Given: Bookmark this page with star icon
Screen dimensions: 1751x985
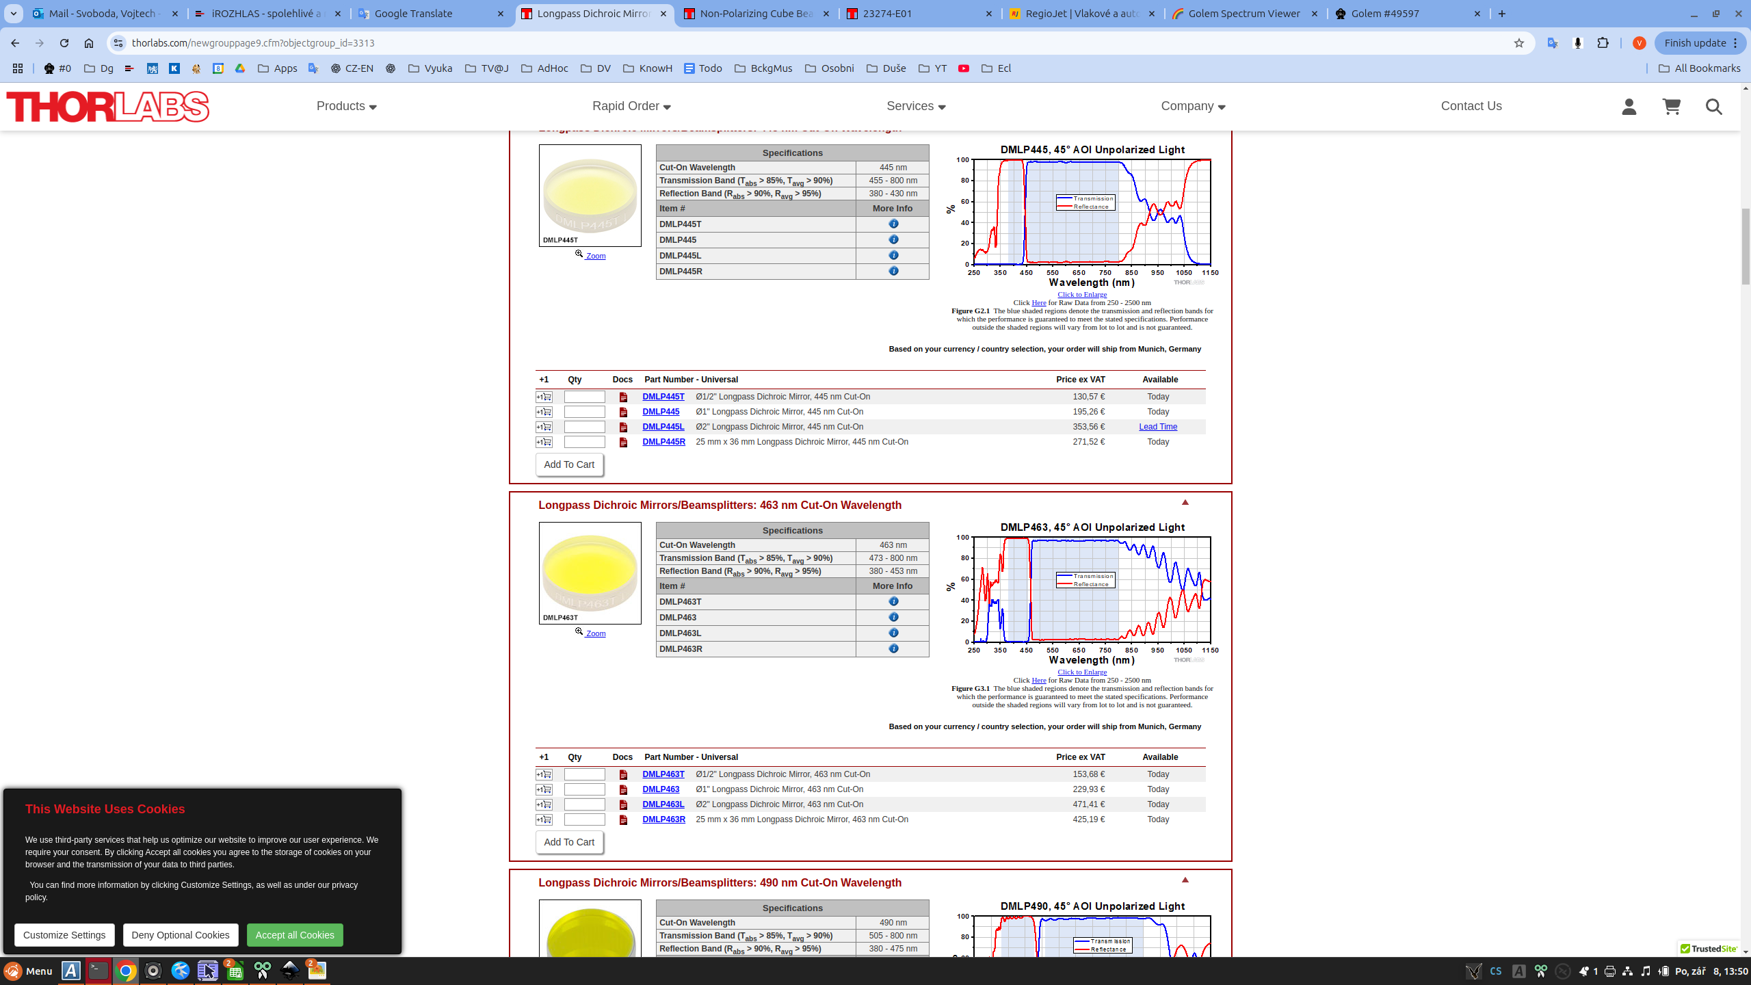Looking at the screenshot, I should point(1519,43).
